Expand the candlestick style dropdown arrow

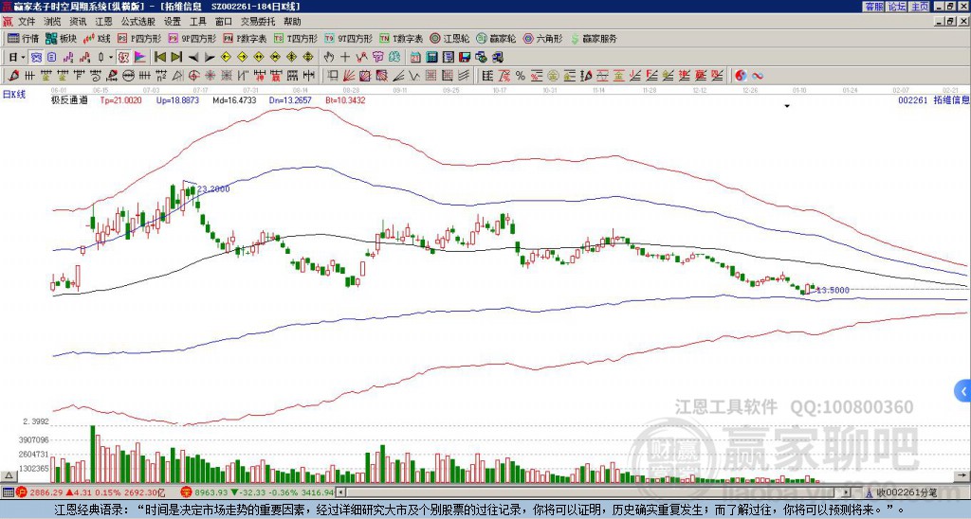pyautogui.click(x=111, y=58)
